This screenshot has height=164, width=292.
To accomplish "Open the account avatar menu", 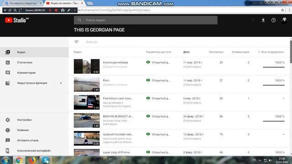I will pyautogui.click(x=284, y=20).
